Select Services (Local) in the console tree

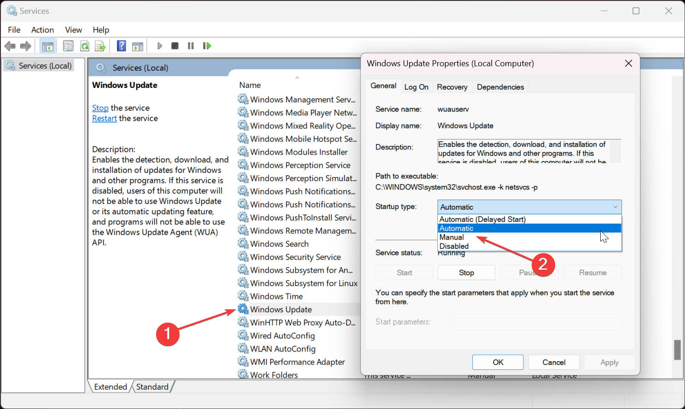40,66
